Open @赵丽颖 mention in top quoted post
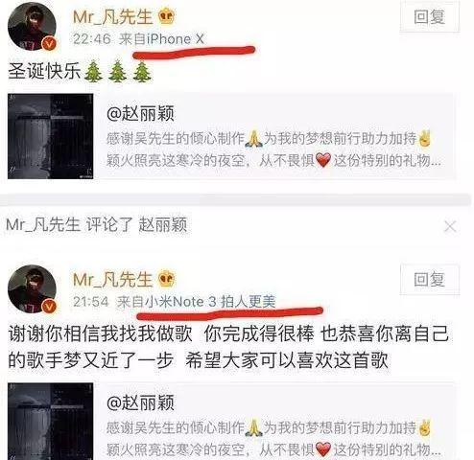 click(x=141, y=114)
